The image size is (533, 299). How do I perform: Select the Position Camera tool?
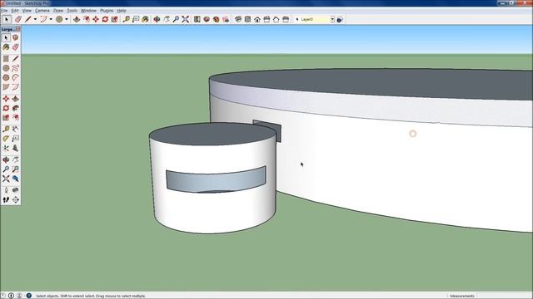tap(6, 190)
